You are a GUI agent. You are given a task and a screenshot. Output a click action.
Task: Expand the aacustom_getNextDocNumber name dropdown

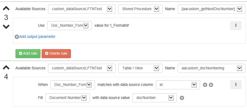tap(212, 9)
